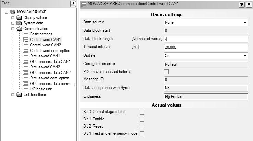Select Control word CAN1 tree item
The height and width of the screenshot is (141, 253).
[45, 40]
